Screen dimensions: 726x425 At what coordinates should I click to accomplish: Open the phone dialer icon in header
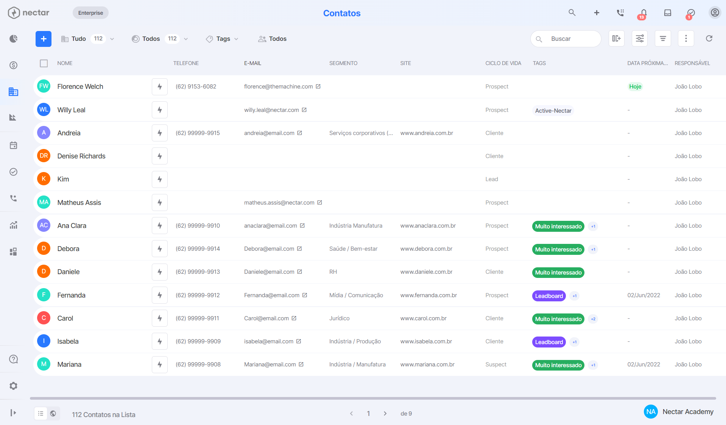[x=620, y=12]
